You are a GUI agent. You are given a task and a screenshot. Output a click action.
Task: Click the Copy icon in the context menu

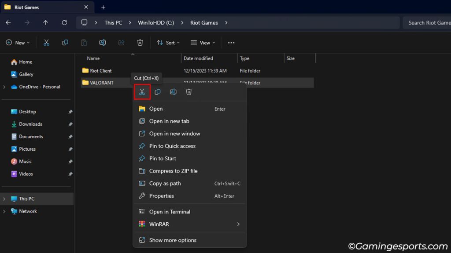click(158, 92)
